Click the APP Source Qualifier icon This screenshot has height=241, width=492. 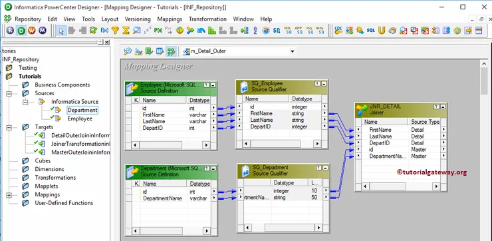click(299, 31)
